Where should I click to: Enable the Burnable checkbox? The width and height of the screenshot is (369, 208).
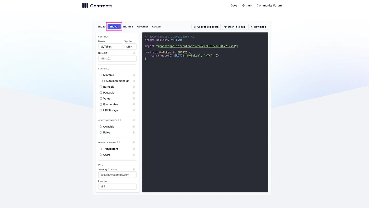101,87
